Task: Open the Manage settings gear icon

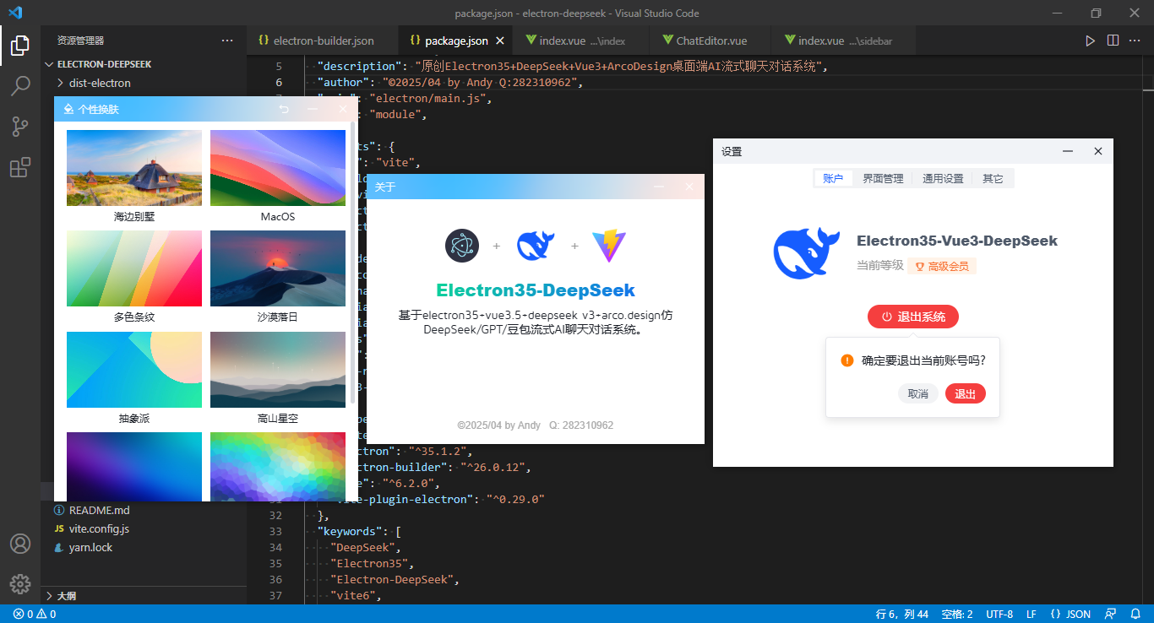Action: click(x=20, y=583)
